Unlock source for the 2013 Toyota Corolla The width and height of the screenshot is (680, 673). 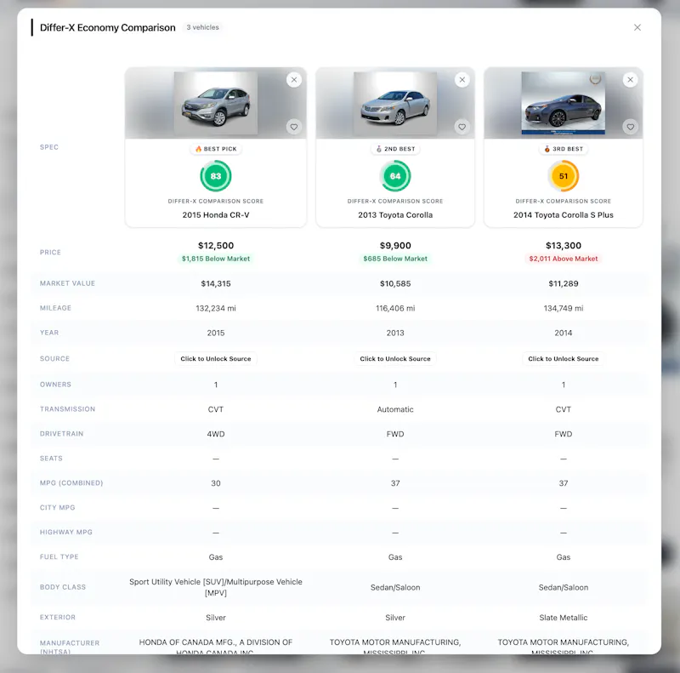click(395, 359)
